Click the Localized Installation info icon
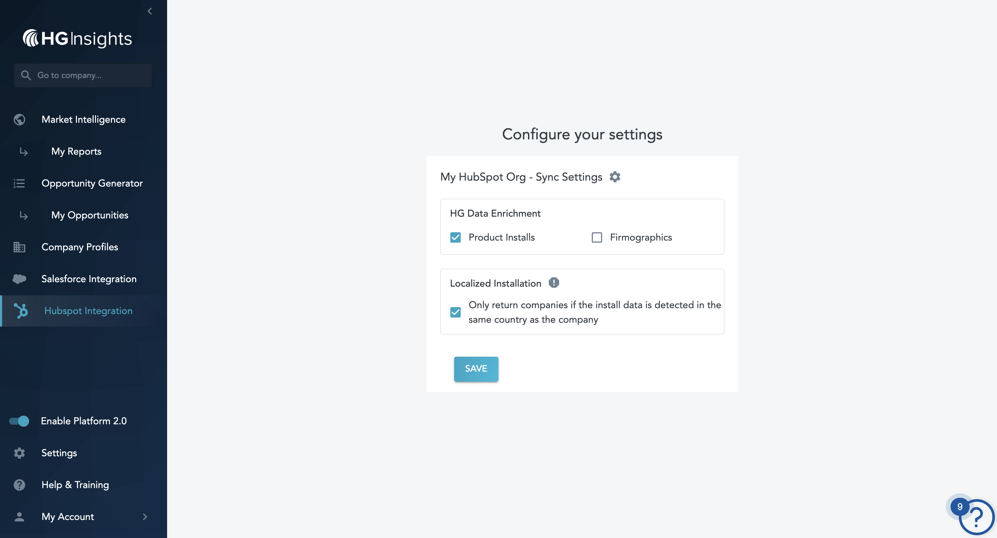This screenshot has height=538, width=997. click(x=554, y=283)
